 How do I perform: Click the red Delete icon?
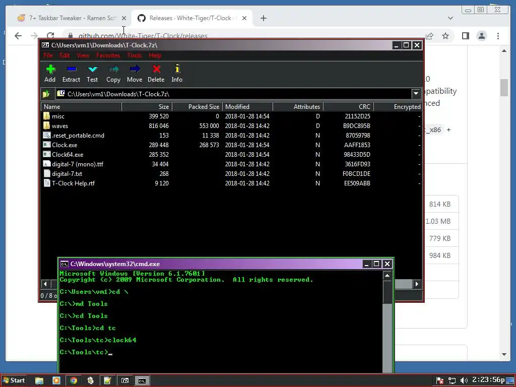(x=156, y=73)
